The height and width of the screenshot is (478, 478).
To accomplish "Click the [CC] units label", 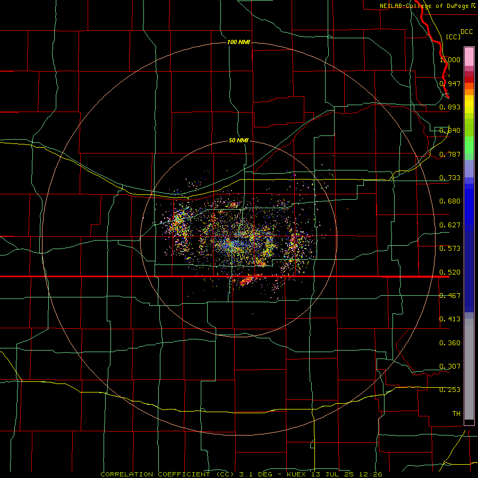I will point(453,37).
